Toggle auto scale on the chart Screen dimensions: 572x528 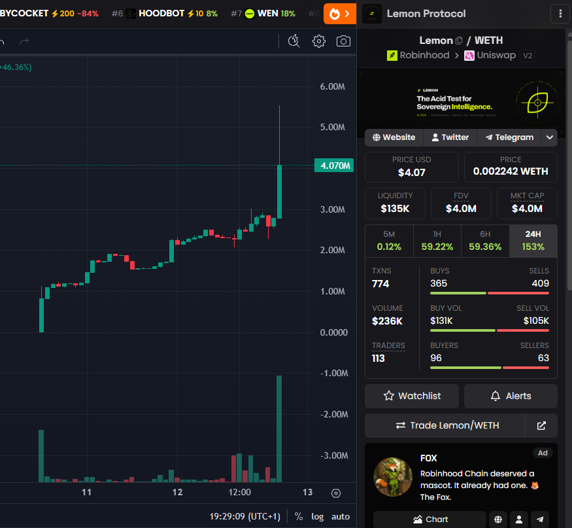tap(341, 516)
